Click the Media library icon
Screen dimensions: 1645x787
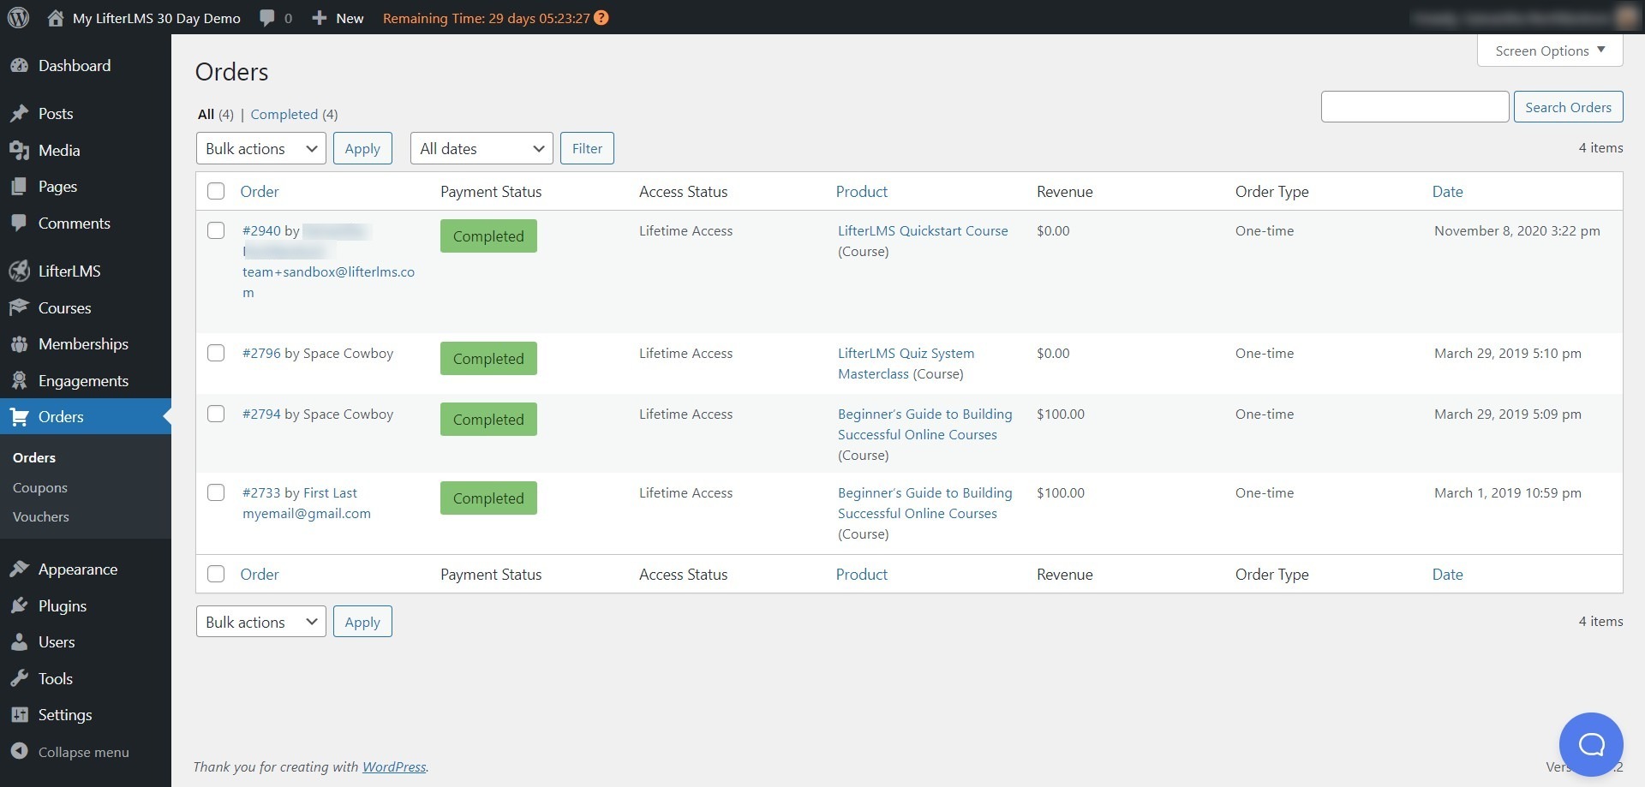(19, 151)
